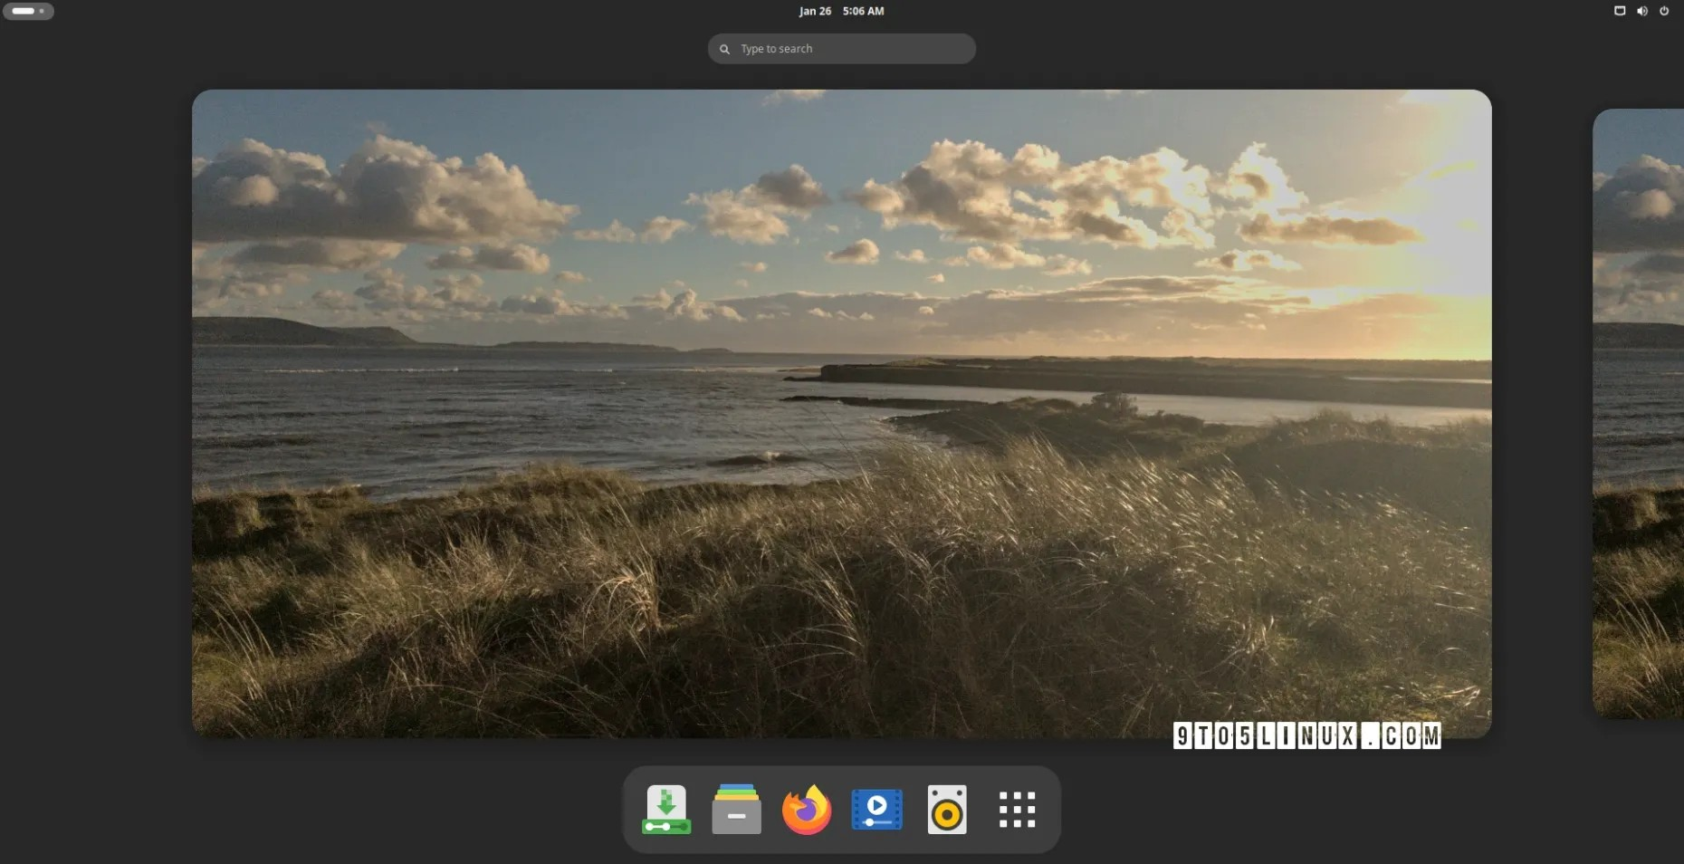
Task: Open the software installer from the dock
Action: (665, 810)
